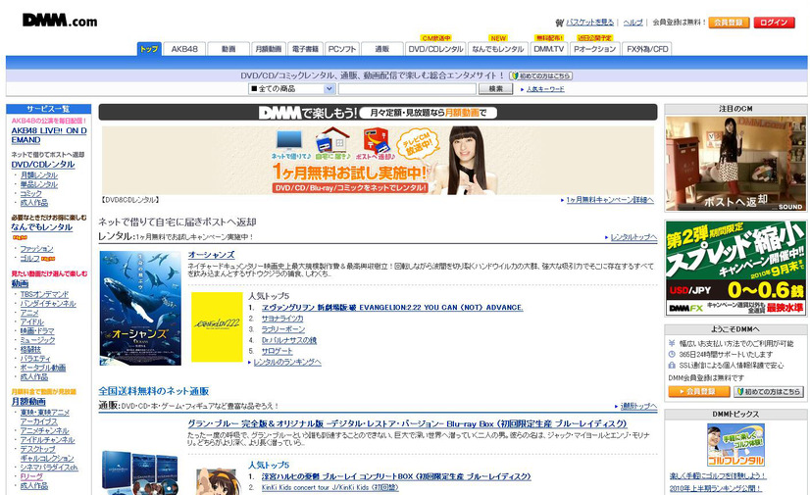Viewport: 810px width, 495px height.
Task: Click the yen payment icon in welcome box
Action: click(x=672, y=343)
